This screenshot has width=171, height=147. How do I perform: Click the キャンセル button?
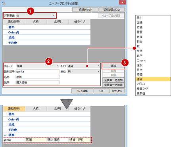click(x=117, y=91)
